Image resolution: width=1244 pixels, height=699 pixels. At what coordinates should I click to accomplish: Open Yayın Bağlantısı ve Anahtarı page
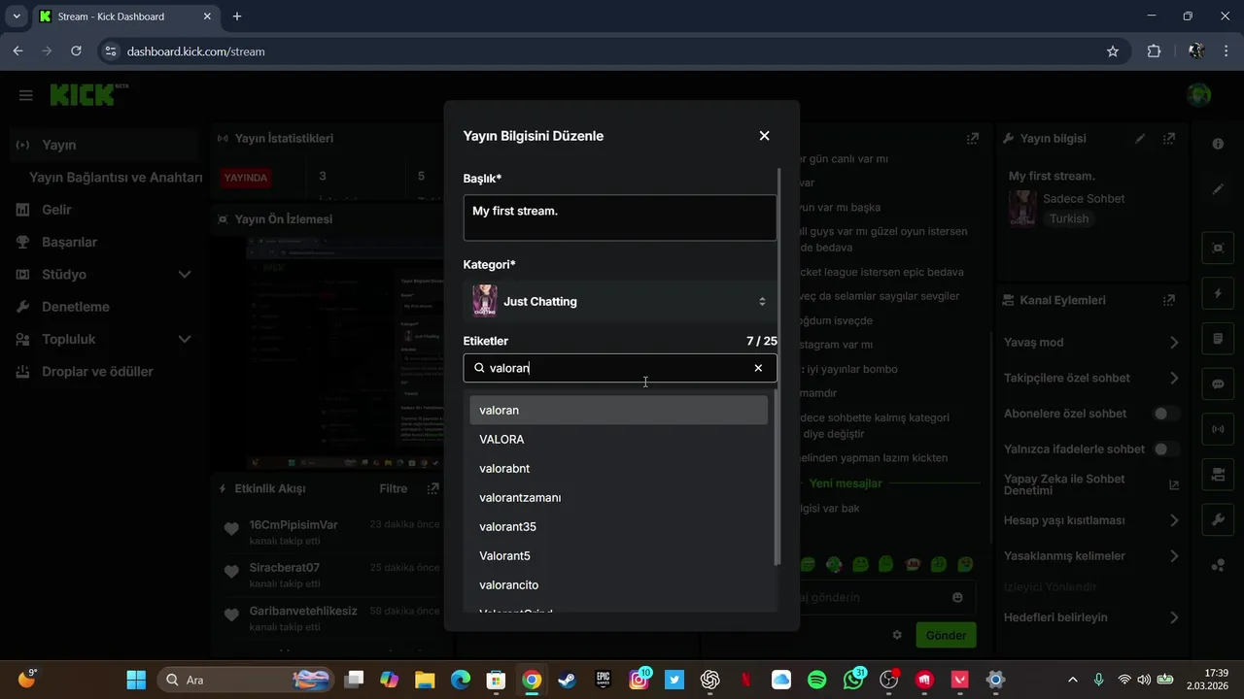tap(116, 178)
